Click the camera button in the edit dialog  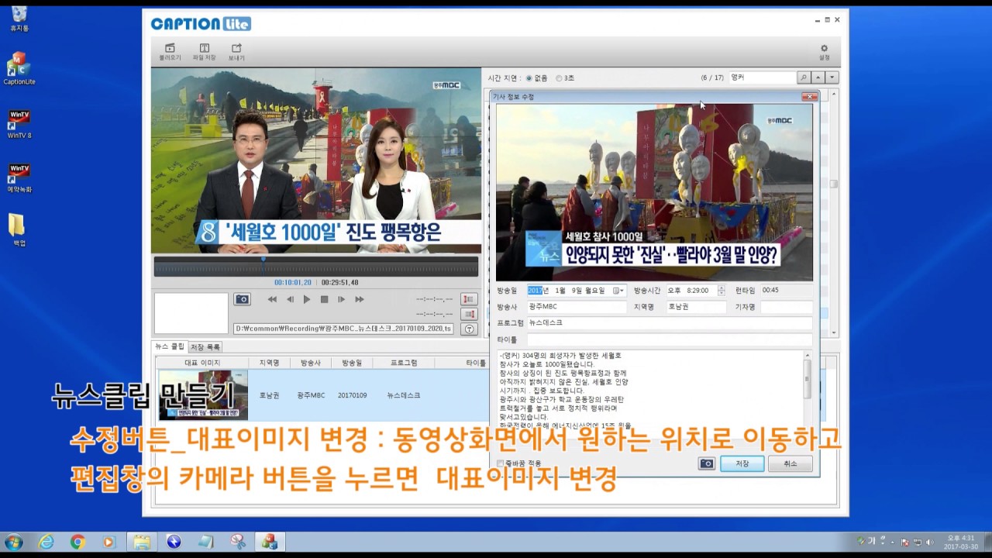706,463
